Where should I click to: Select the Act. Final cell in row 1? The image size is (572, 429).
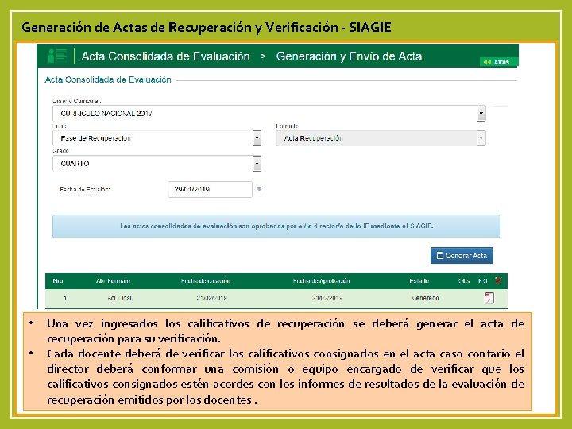(120, 298)
